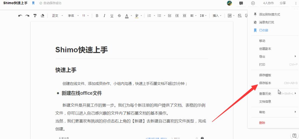Redo the last action

click(27, 16)
